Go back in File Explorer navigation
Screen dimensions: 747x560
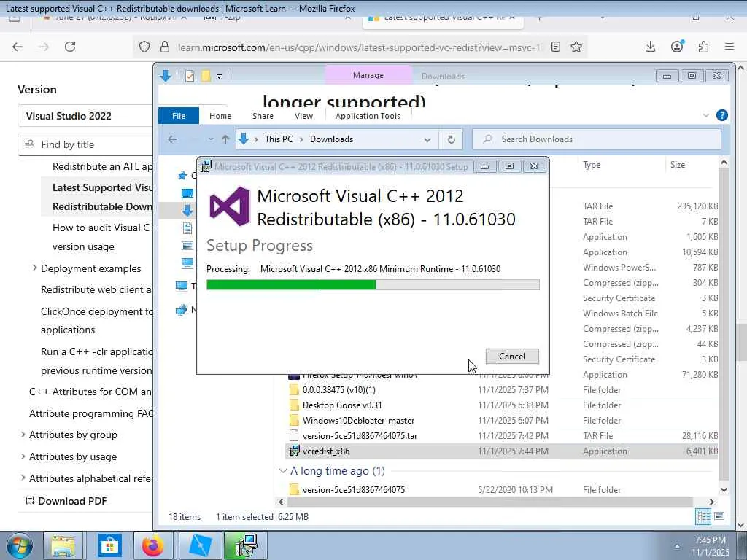click(x=172, y=139)
